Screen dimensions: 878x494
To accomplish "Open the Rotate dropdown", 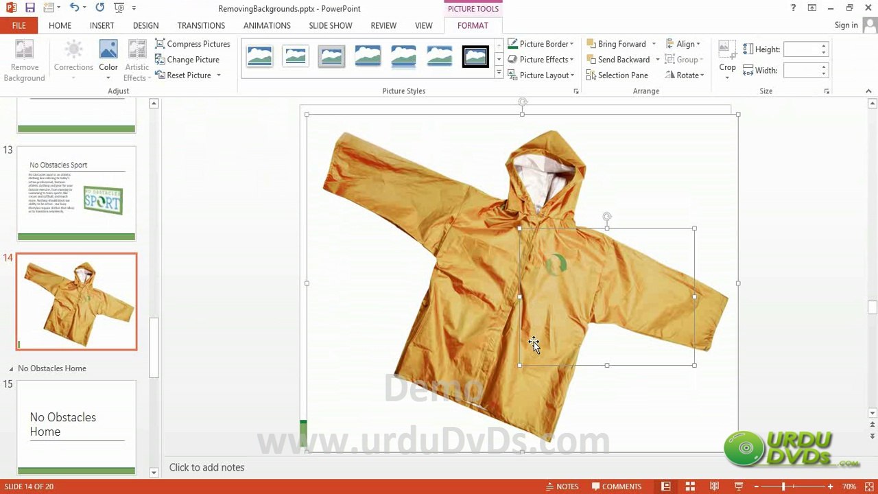I will pyautogui.click(x=685, y=75).
